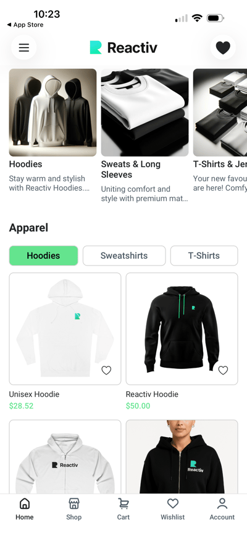
Task: Open Sweats & Long Sleeves collection image
Action: (144, 113)
